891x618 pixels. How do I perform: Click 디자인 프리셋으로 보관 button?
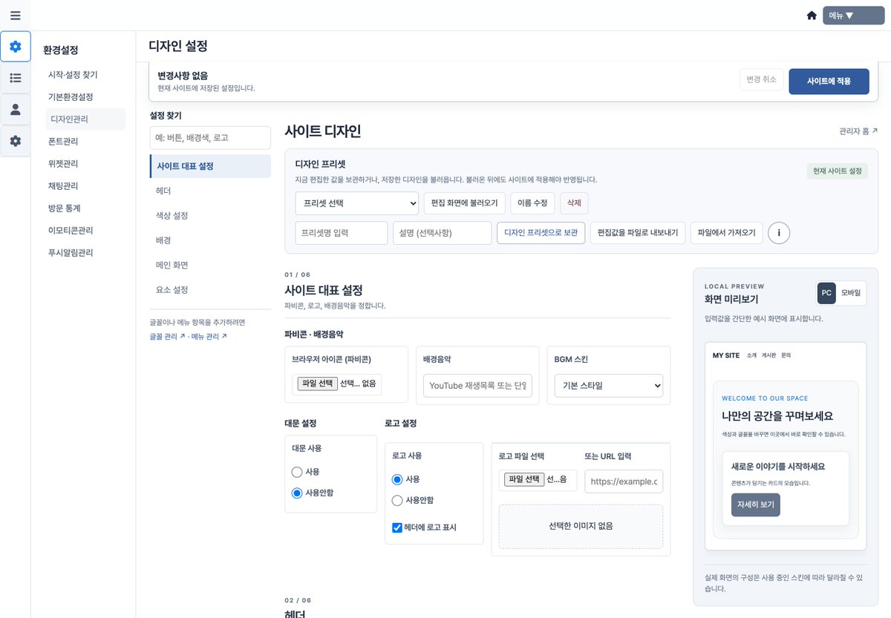541,233
